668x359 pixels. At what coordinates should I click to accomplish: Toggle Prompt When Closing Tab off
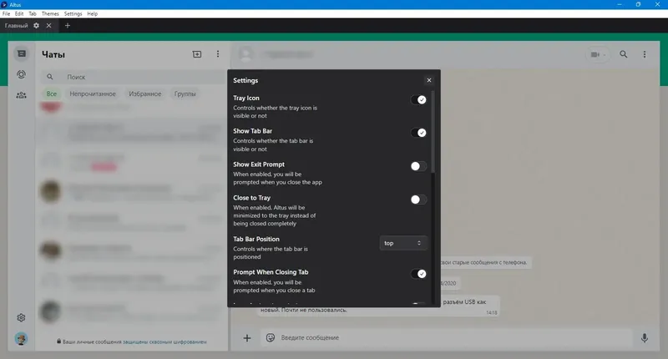point(418,274)
